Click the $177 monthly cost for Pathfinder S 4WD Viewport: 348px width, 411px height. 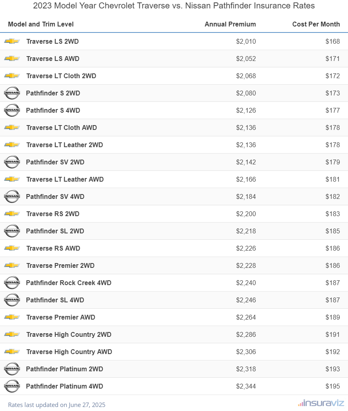332,110
